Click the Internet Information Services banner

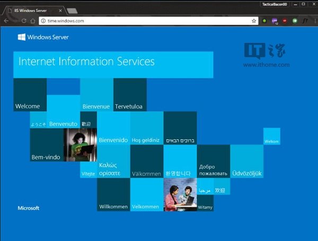click(113, 65)
